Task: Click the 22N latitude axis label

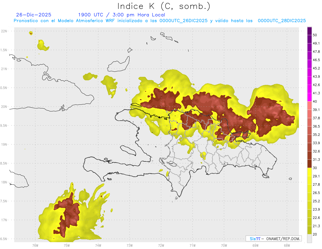Action: 4,31
